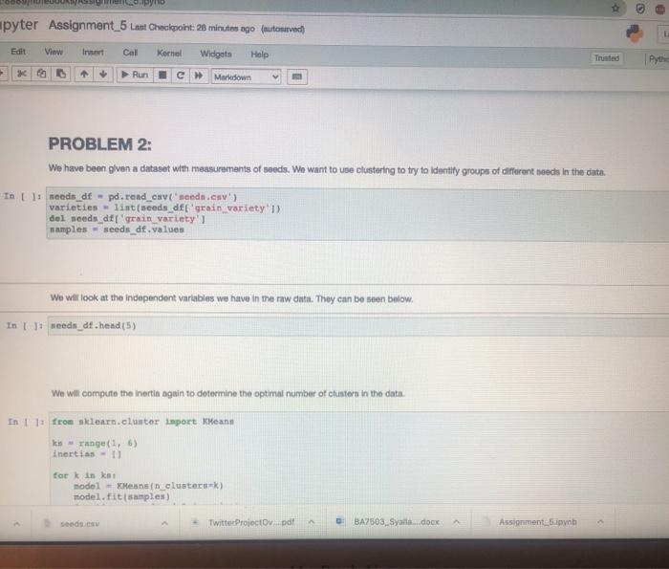This screenshot has height=569, width=669.
Task: Select the text about independent variables
Action: (x=231, y=298)
